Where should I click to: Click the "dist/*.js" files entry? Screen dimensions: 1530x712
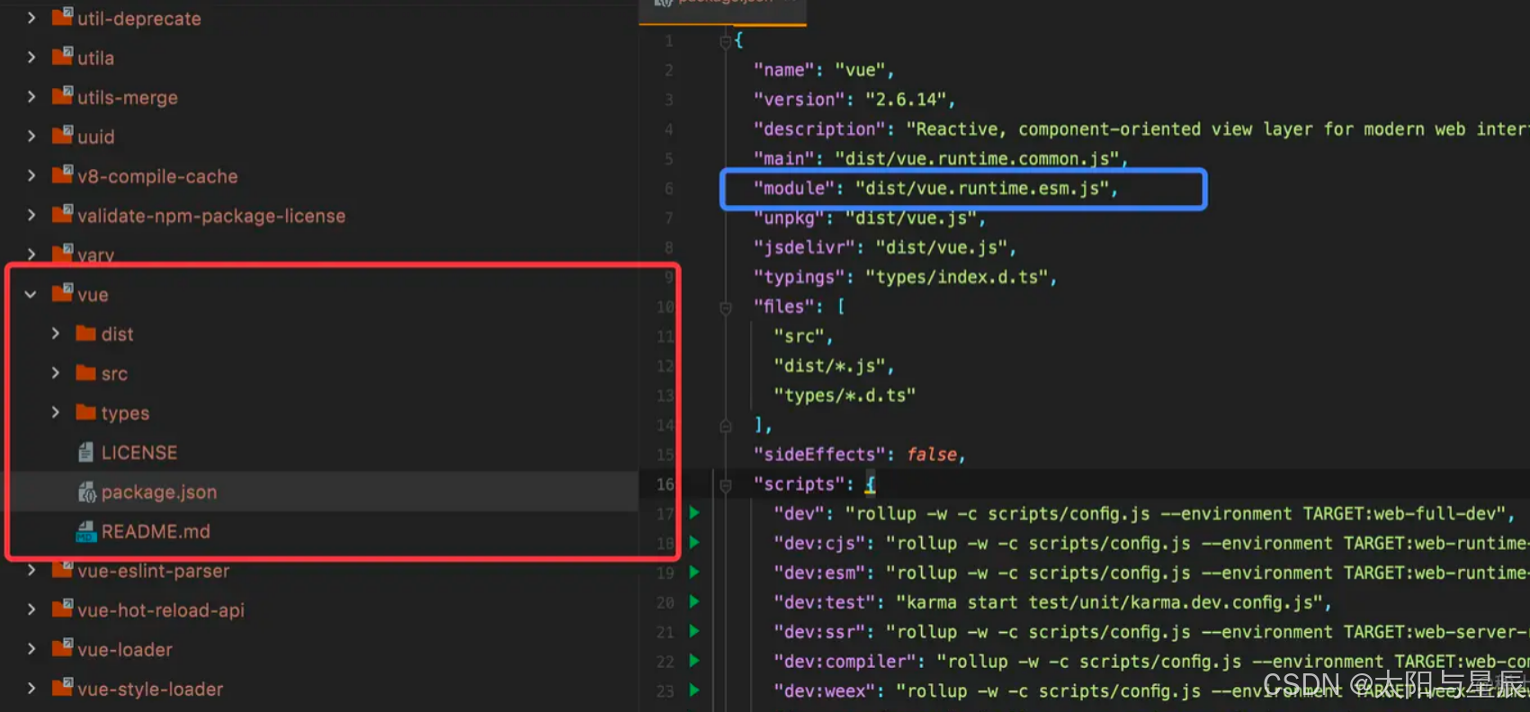pyautogui.click(x=830, y=366)
